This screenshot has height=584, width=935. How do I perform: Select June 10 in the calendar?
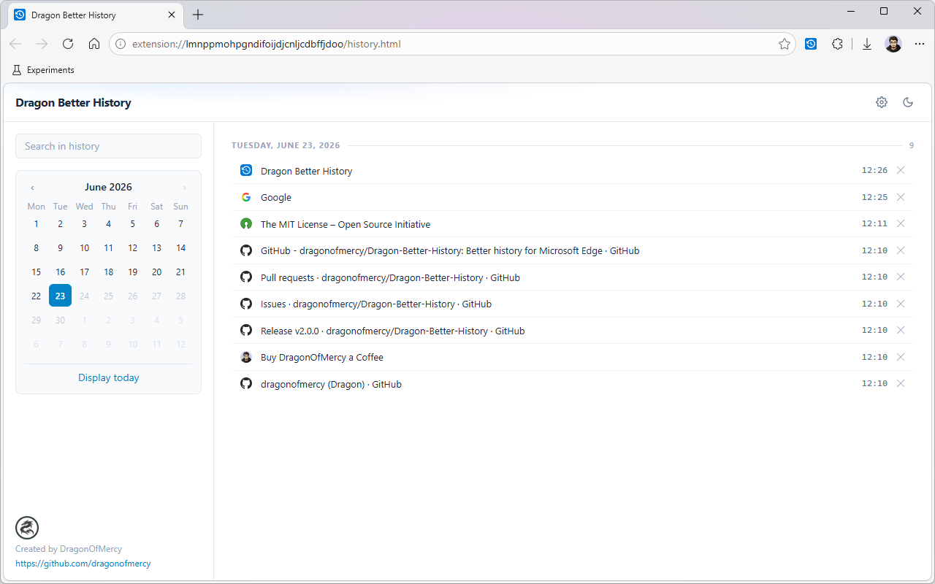click(x=84, y=248)
